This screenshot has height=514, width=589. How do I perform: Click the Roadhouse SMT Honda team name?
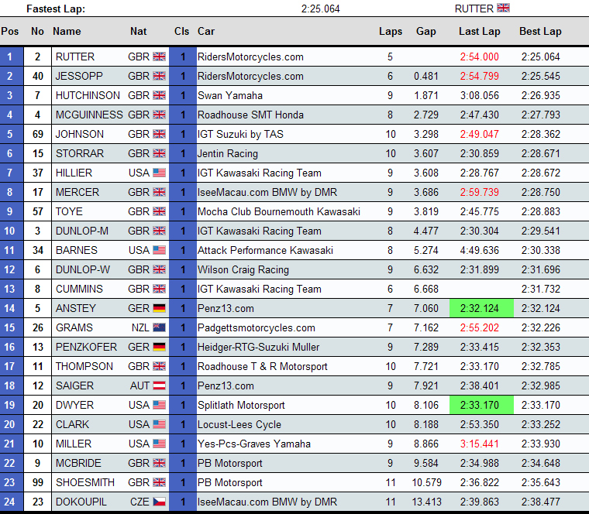250,115
